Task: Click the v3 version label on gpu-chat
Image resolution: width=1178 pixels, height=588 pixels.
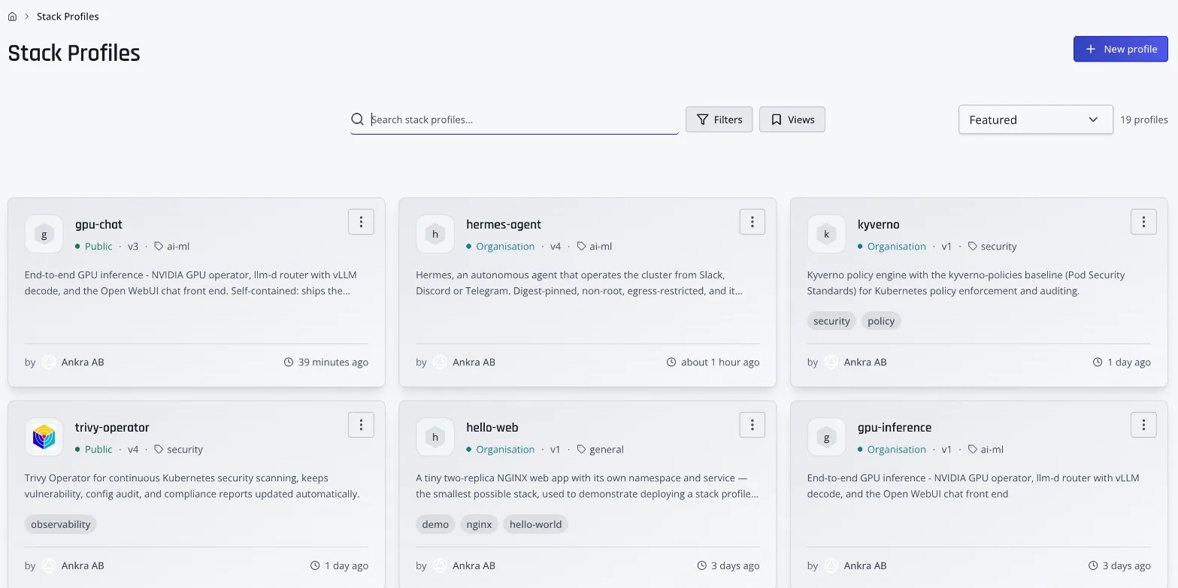Action: [133, 246]
